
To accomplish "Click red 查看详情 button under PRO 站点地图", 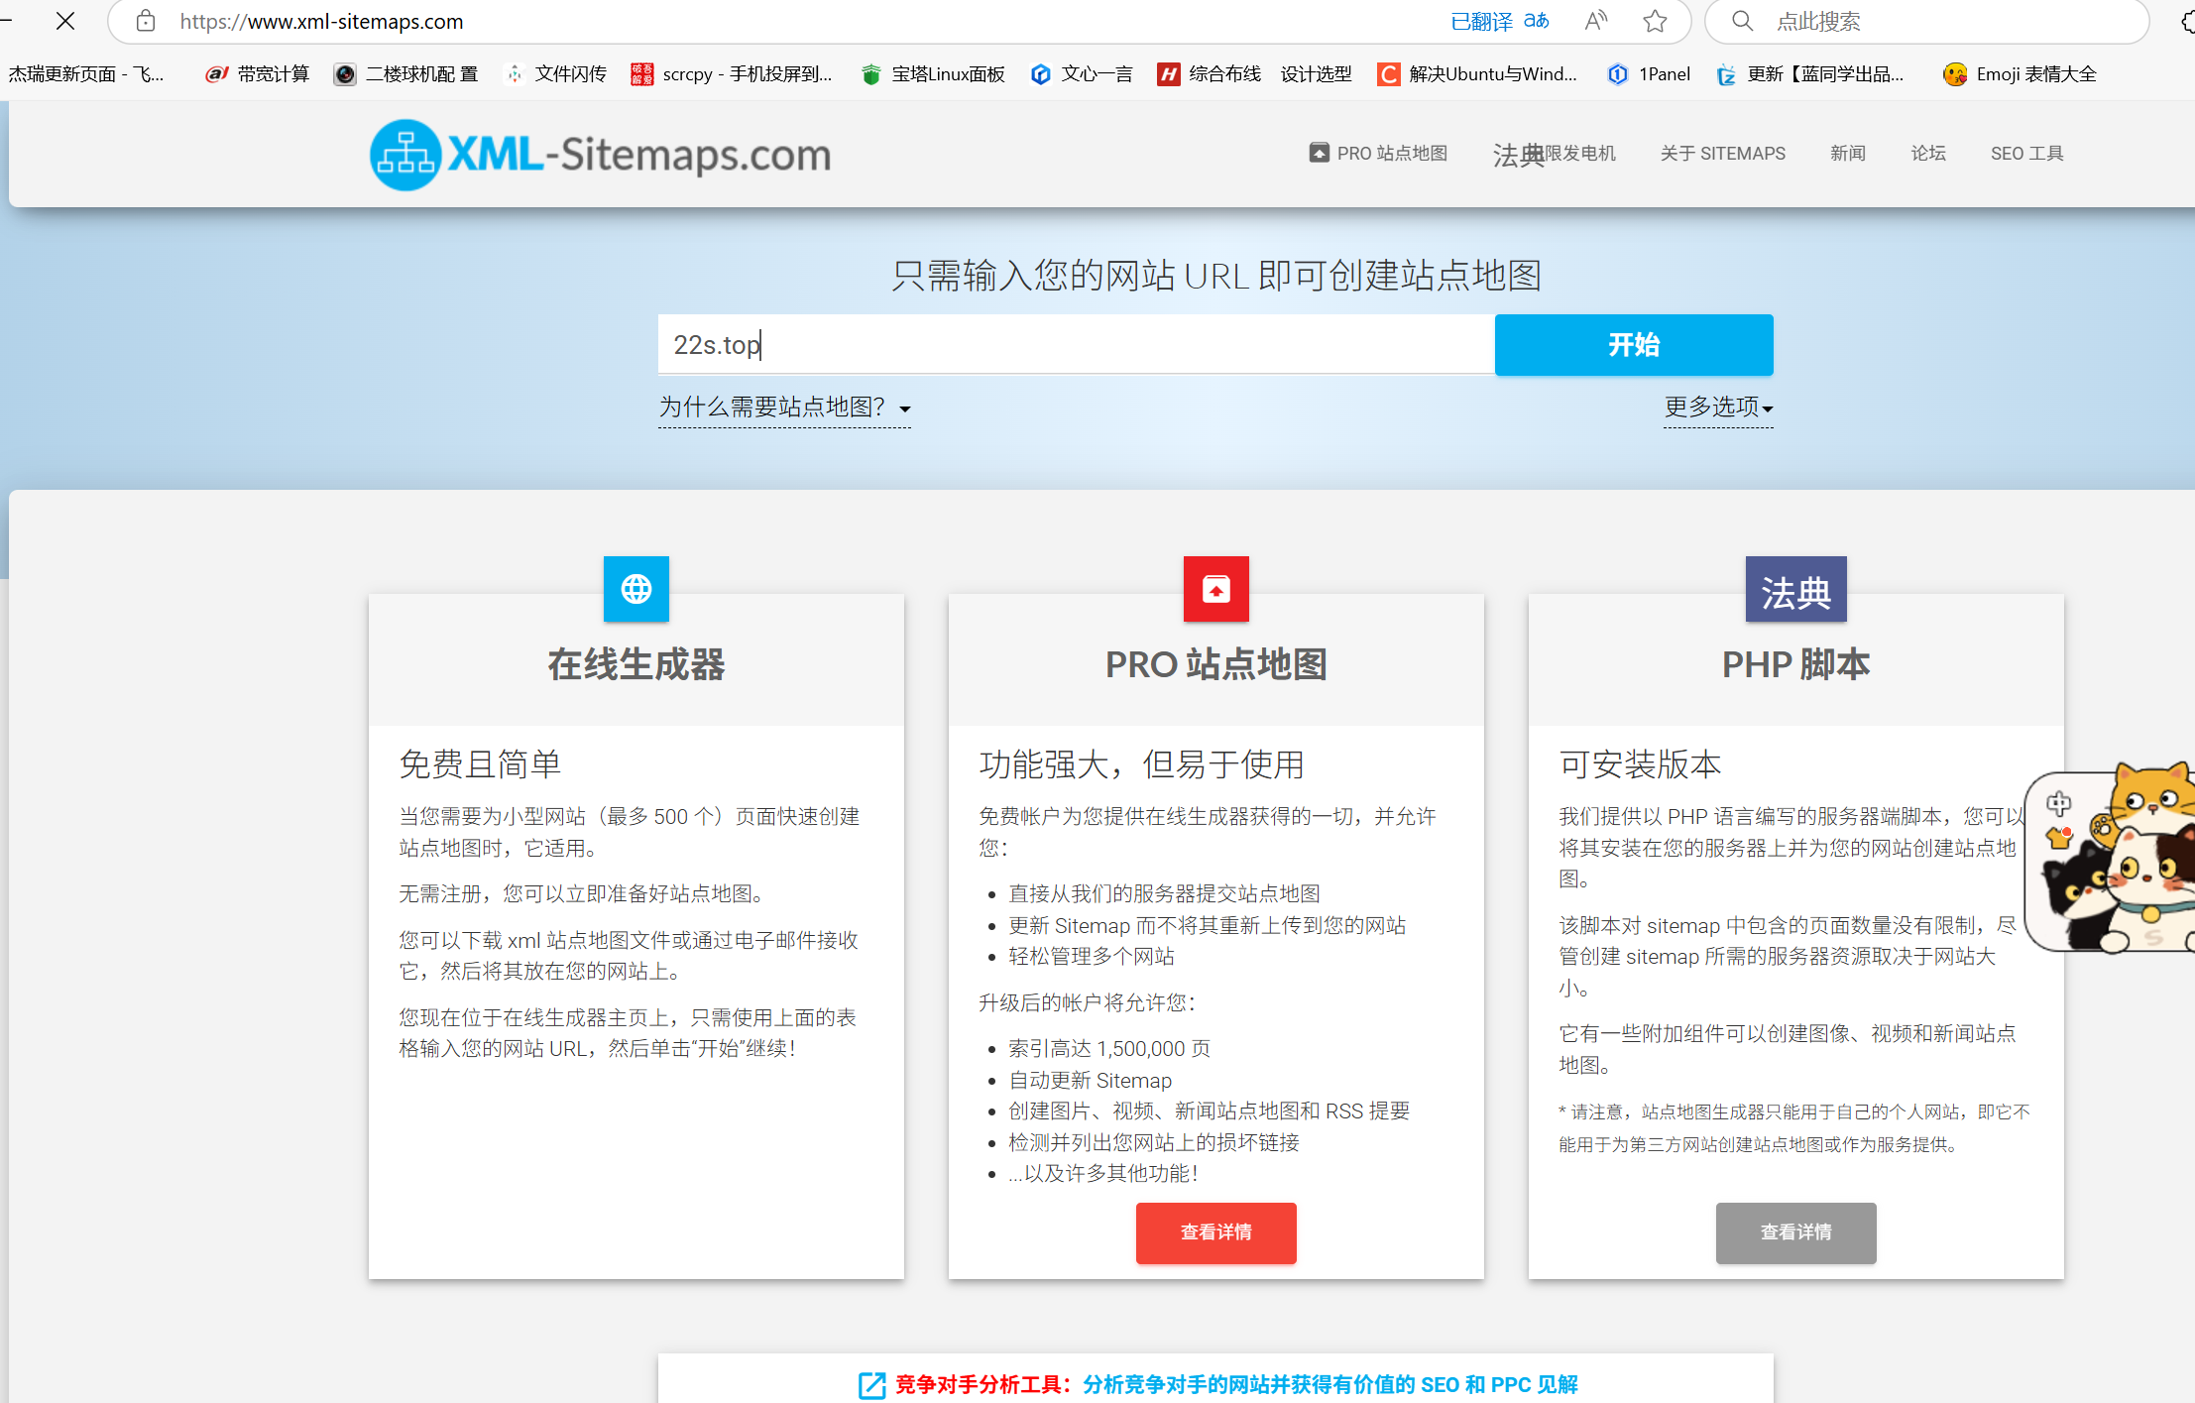I will click(1216, 1232).
